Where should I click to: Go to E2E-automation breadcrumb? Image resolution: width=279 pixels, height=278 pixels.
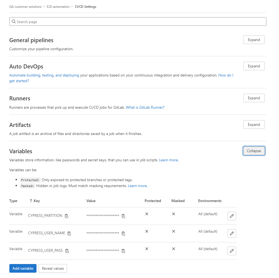click(58, 7)
